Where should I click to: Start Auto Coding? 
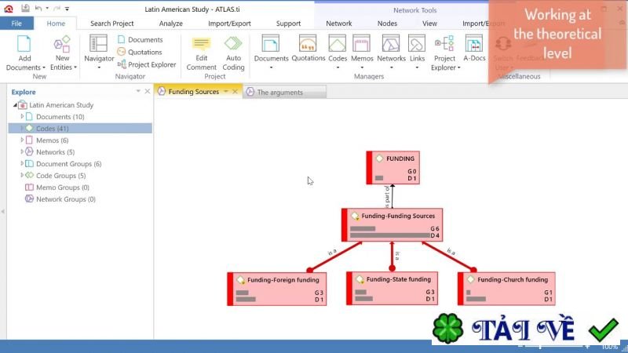(x=233, y=54)
